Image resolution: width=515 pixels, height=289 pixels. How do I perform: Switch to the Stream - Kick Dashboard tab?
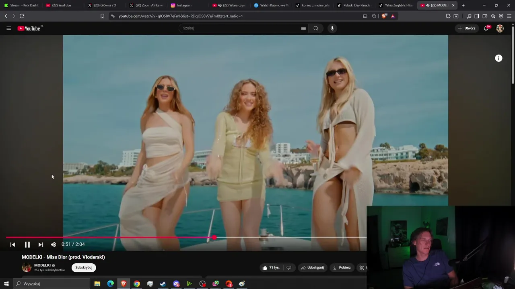click(x=21, y=5)
